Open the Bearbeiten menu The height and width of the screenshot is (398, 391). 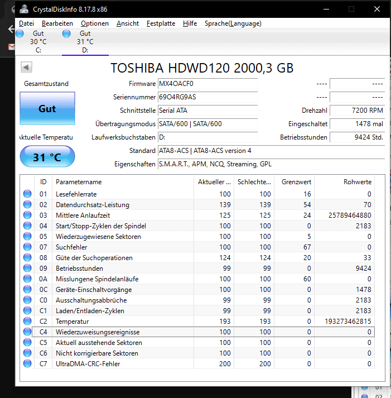57,23
